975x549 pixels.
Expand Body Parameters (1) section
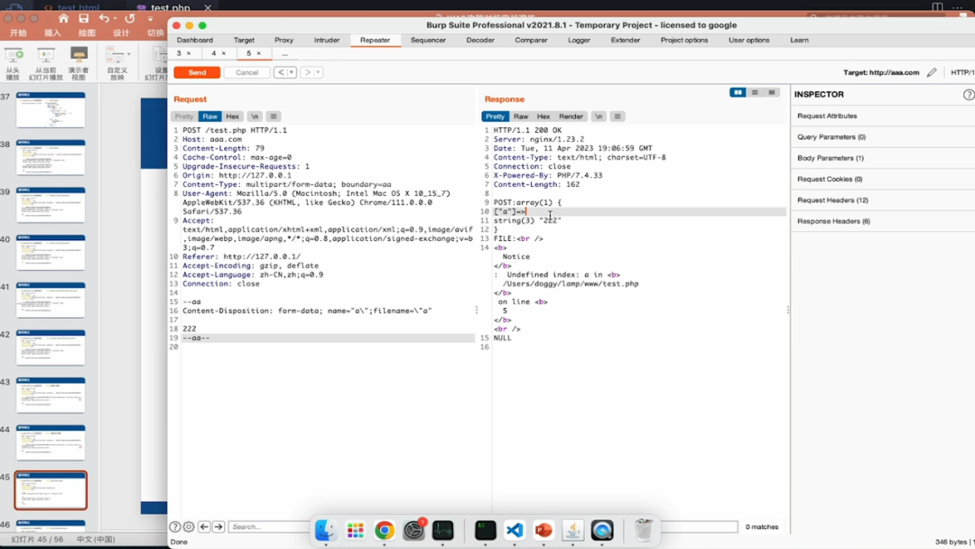(x=883, y=158)
